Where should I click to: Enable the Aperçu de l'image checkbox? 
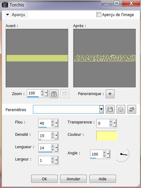click(99, 15)
